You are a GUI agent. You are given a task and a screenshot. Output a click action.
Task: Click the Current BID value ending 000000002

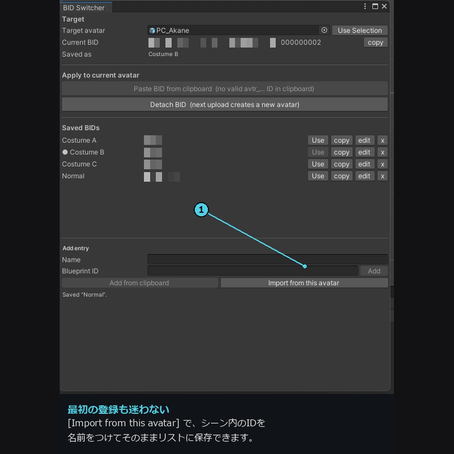[235, 42]
